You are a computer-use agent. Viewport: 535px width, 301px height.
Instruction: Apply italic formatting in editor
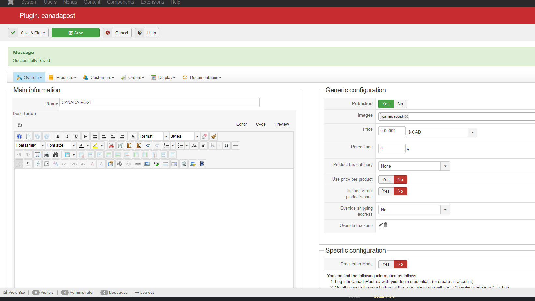(x=67, y=136)
